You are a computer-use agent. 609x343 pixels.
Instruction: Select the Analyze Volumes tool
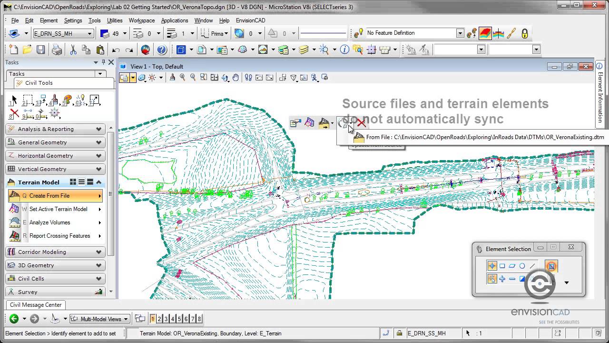click(55, 222)
